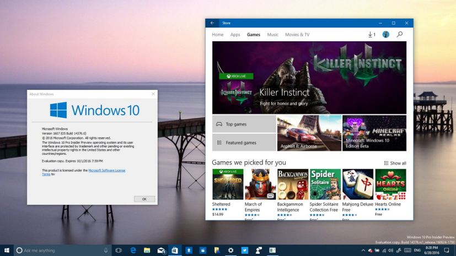
Task: Switch to the Home tab in Store
Action: tap(218, 35)
